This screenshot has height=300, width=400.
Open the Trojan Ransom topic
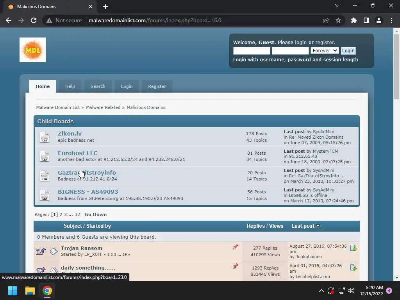[x=81, y=248]
